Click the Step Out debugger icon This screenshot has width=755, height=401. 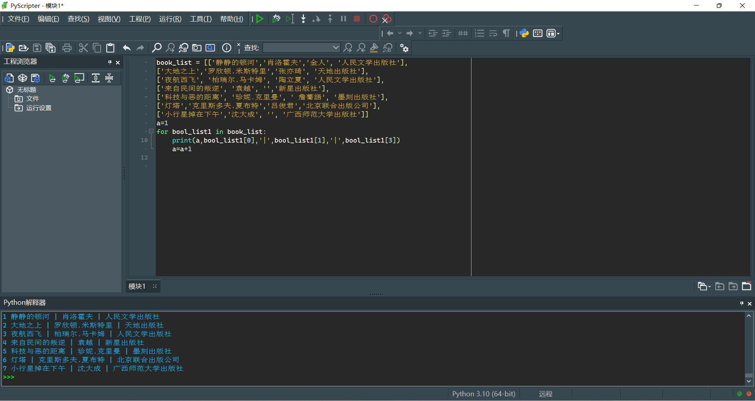(x=330, y=19)
